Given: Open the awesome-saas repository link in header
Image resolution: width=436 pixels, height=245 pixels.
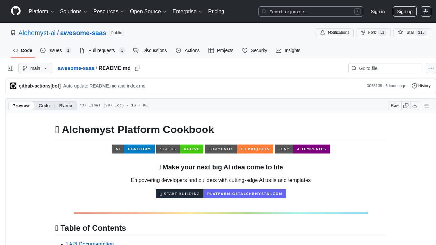Looking at the screenshot, I should point(83,33).
